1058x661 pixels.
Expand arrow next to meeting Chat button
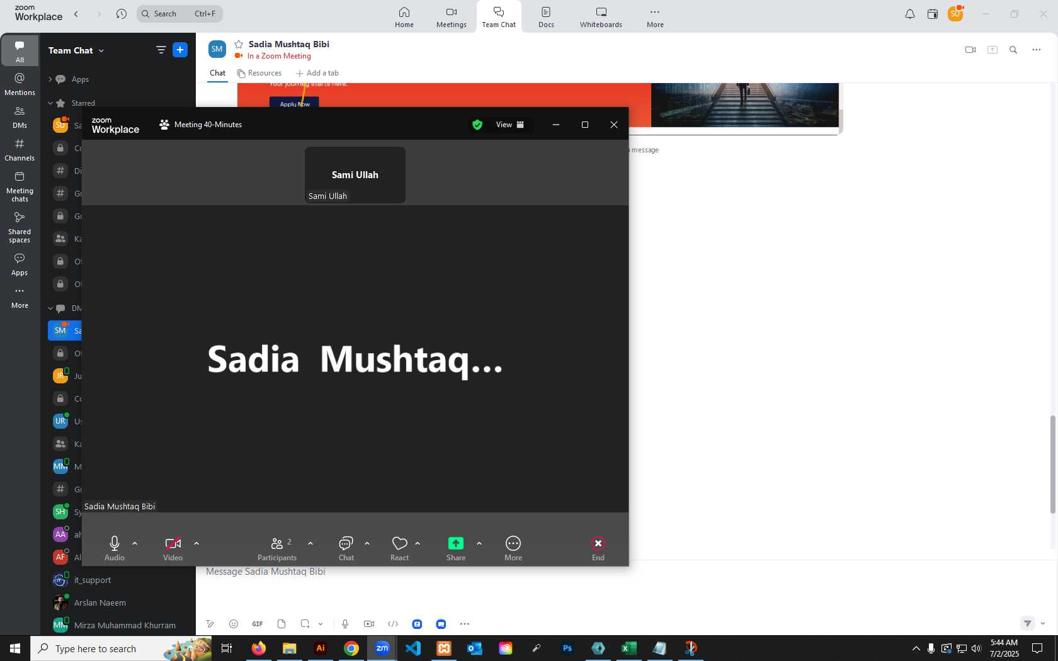367,543
